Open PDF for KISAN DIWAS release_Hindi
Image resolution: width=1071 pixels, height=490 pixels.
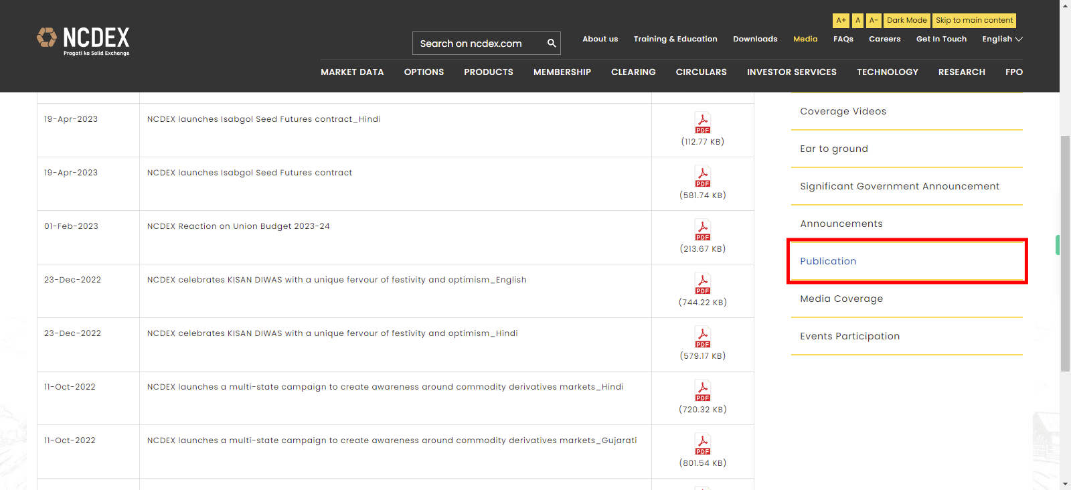click(x=703, y=337)
